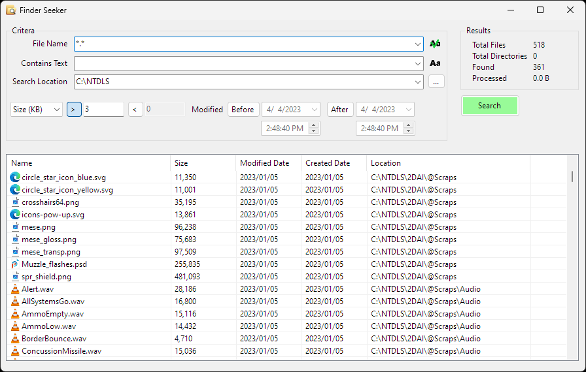Toggle the greater-than size filter button

(74, 110)
